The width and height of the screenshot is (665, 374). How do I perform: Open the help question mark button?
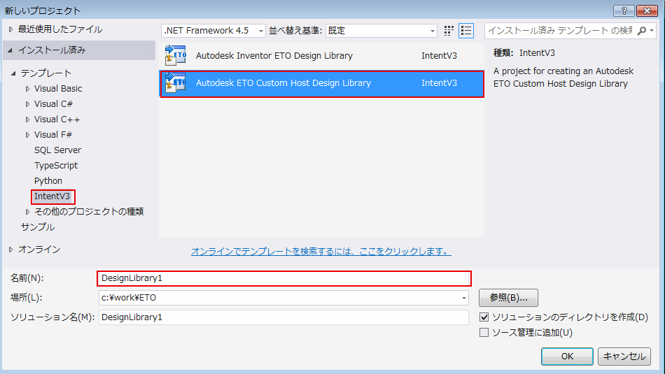624,10
